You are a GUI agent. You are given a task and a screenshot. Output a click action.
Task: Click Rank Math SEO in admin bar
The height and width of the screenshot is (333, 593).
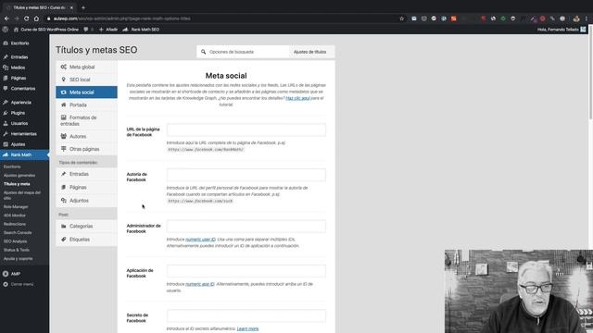pyautogui.click(x=141, y=30)
